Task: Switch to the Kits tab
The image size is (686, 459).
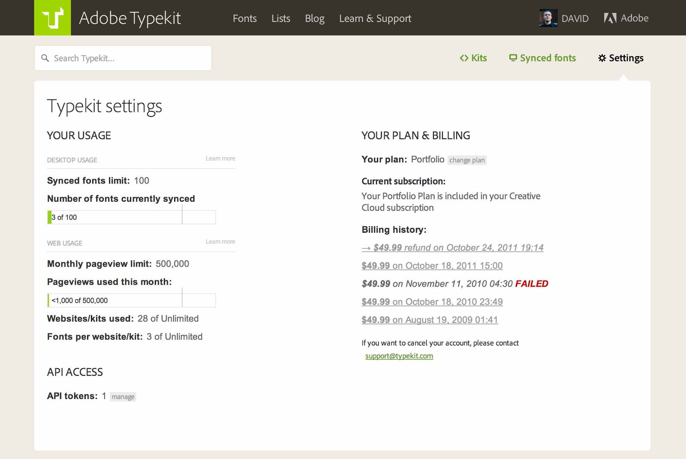Action: 473,58
